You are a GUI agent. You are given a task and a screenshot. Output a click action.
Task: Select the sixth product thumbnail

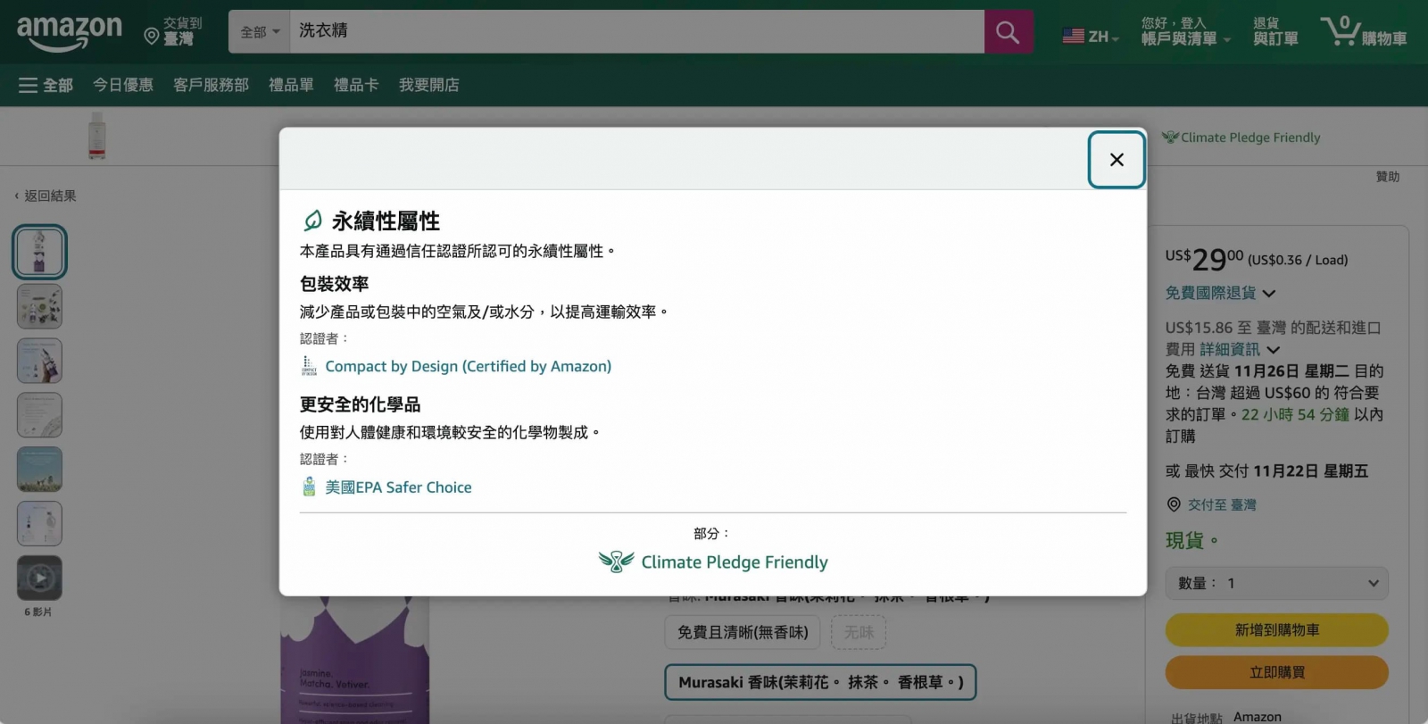click(x=39, y=524)
